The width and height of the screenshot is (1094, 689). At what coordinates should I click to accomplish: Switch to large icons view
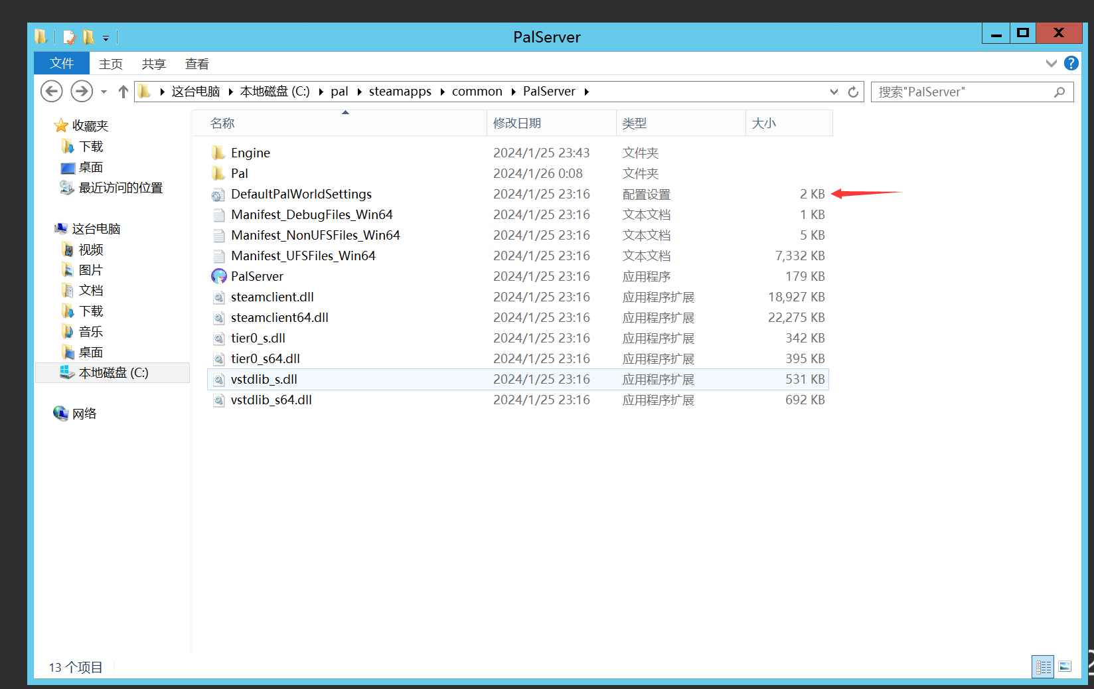1065,666
